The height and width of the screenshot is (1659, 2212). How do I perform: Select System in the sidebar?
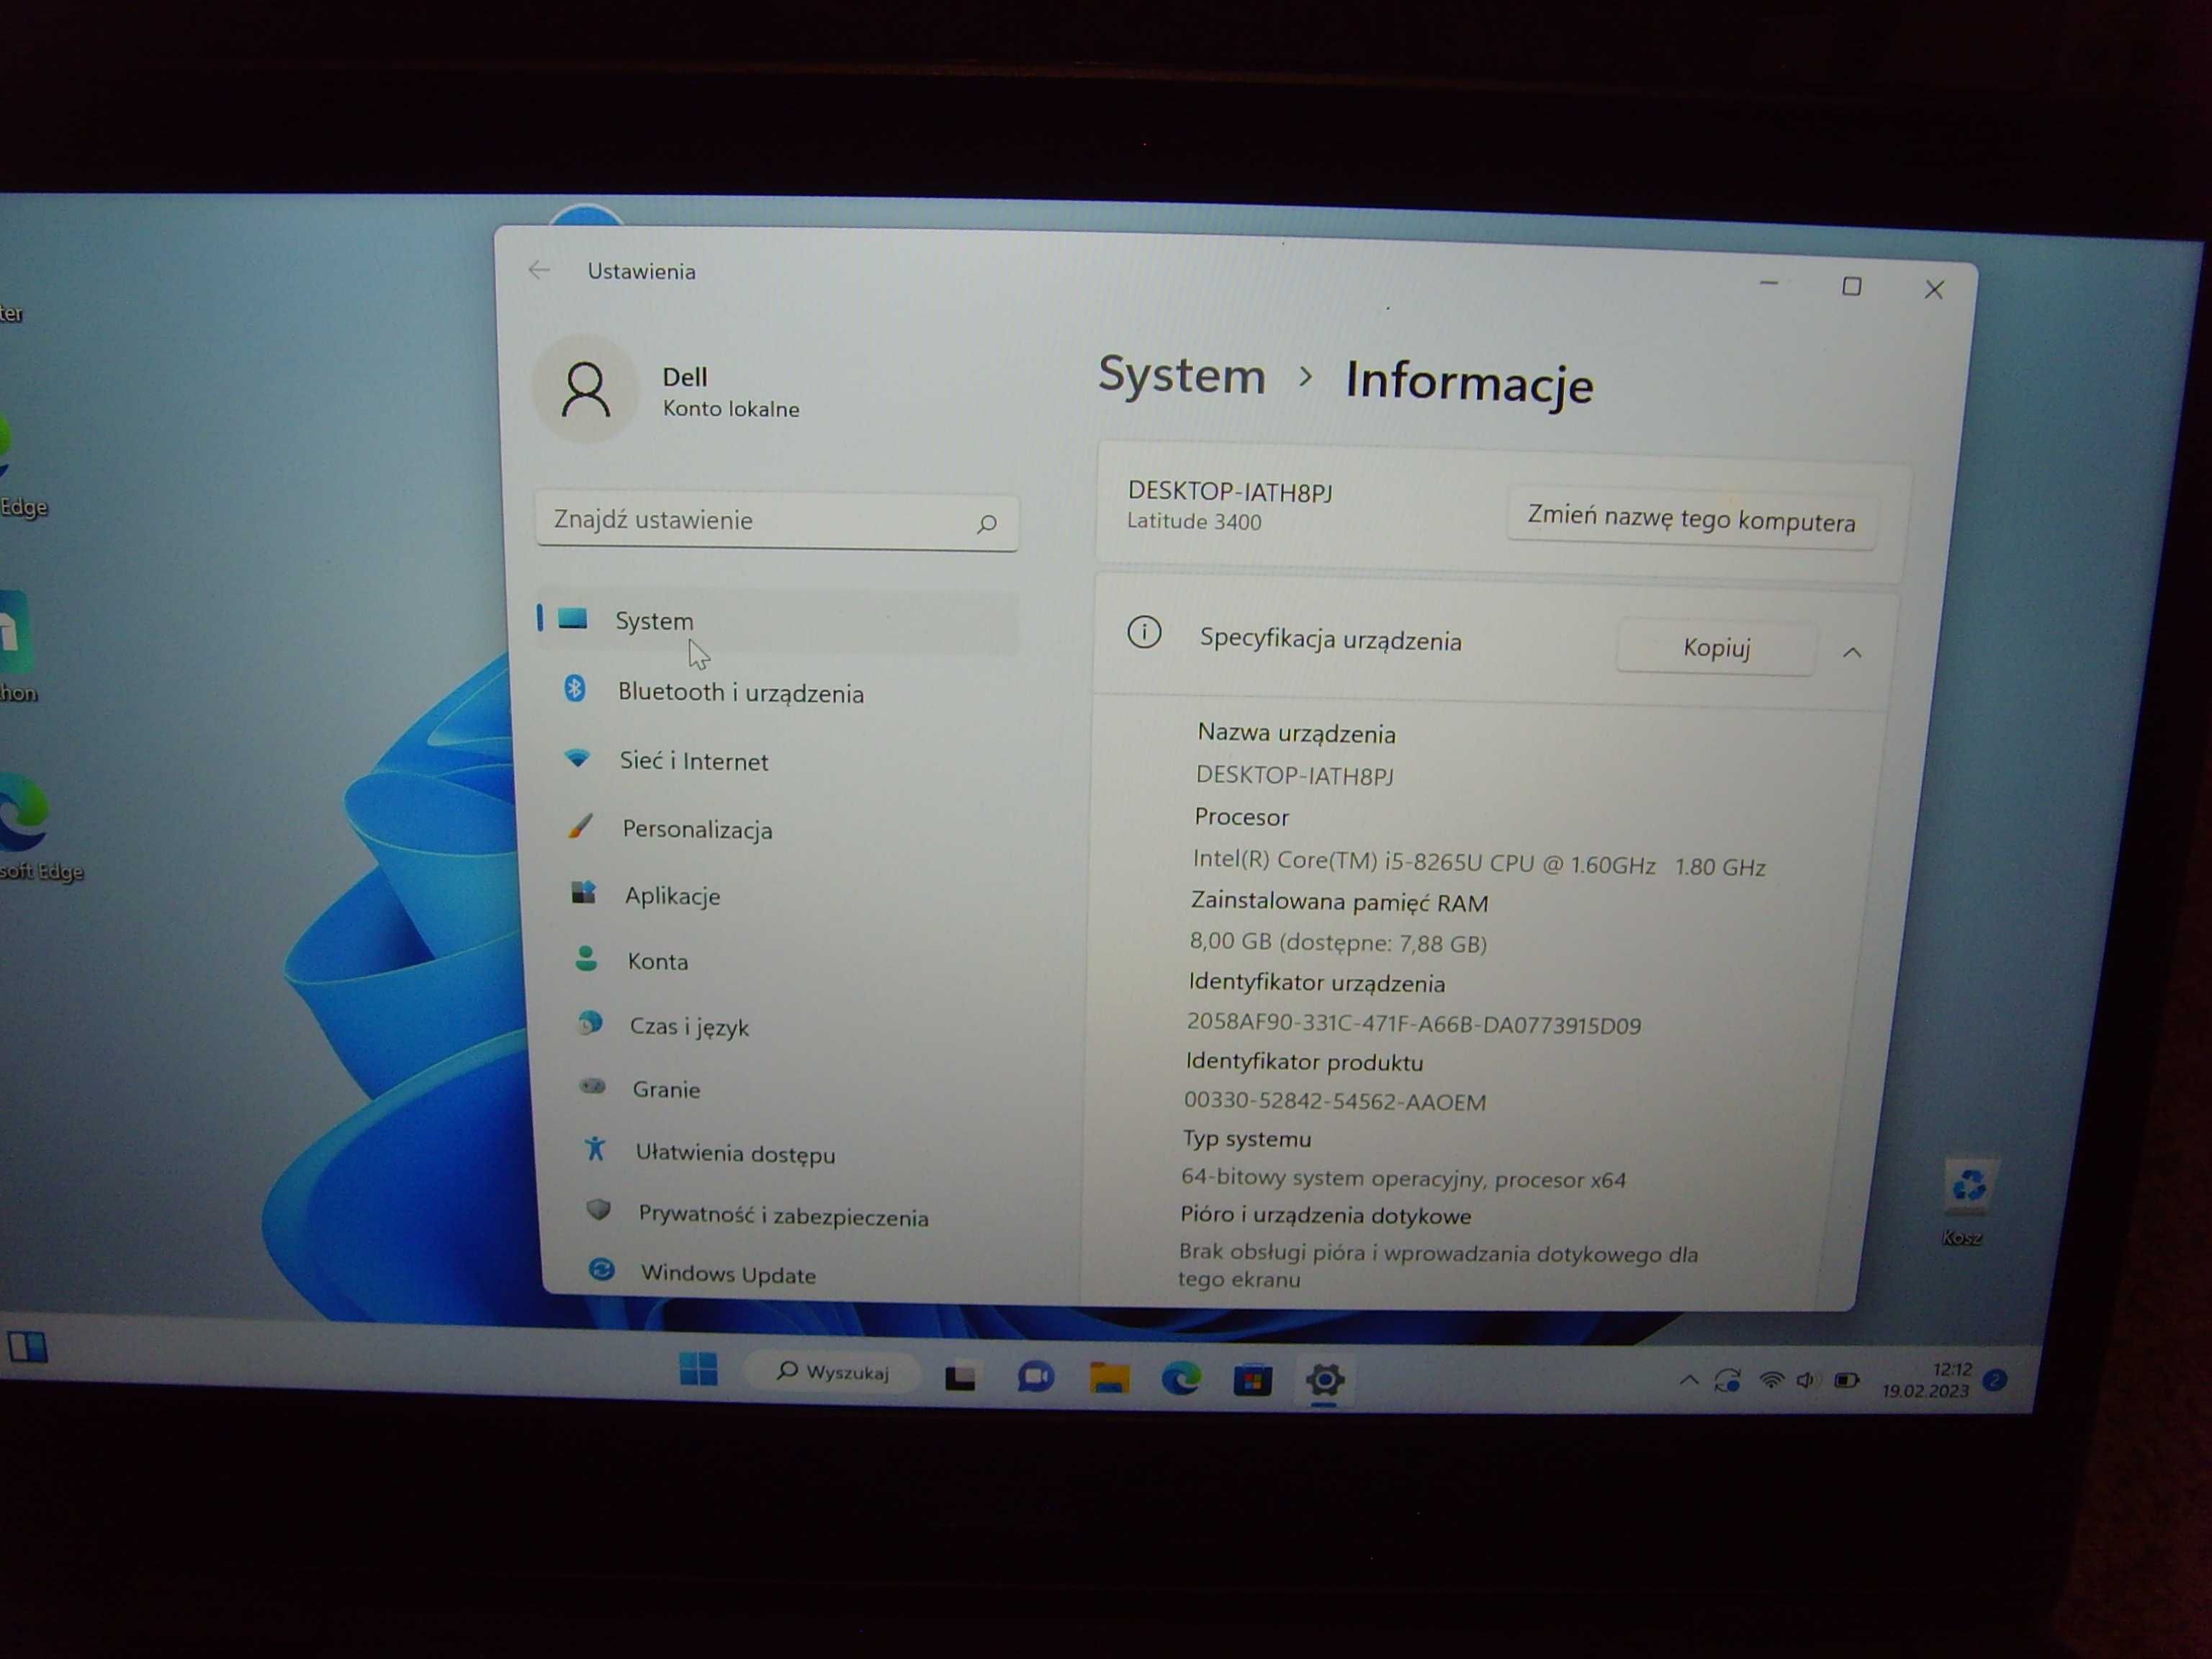(x=778, y=620)
